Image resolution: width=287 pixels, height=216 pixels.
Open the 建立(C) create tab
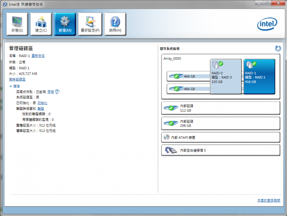point(41,24)
